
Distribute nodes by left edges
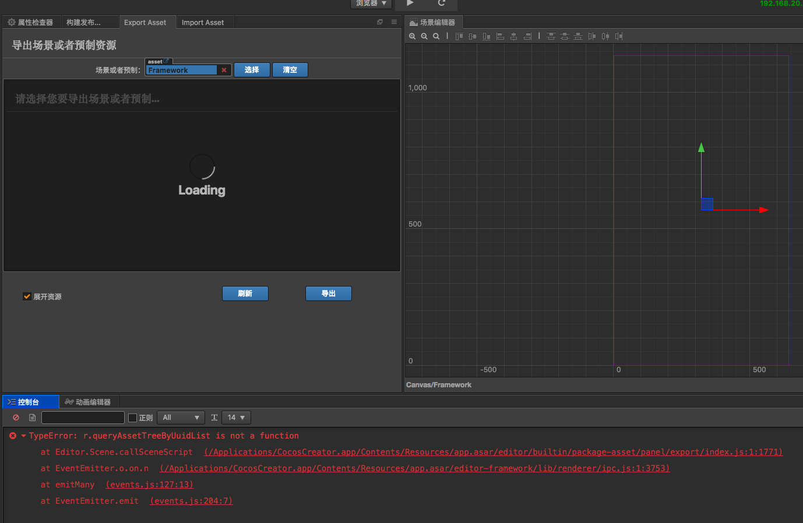click(x=592, y=36)
